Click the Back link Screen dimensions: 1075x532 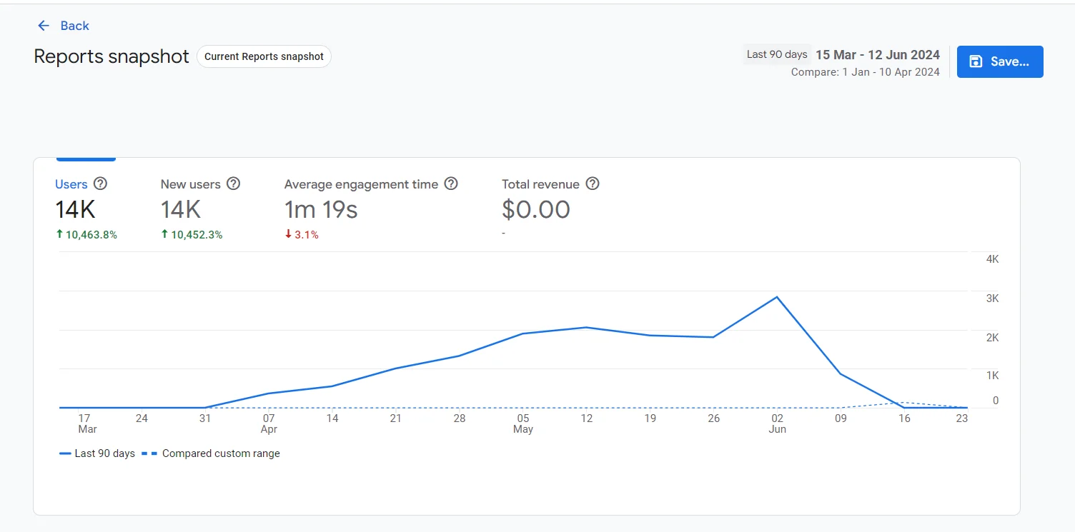coord(74,26)
